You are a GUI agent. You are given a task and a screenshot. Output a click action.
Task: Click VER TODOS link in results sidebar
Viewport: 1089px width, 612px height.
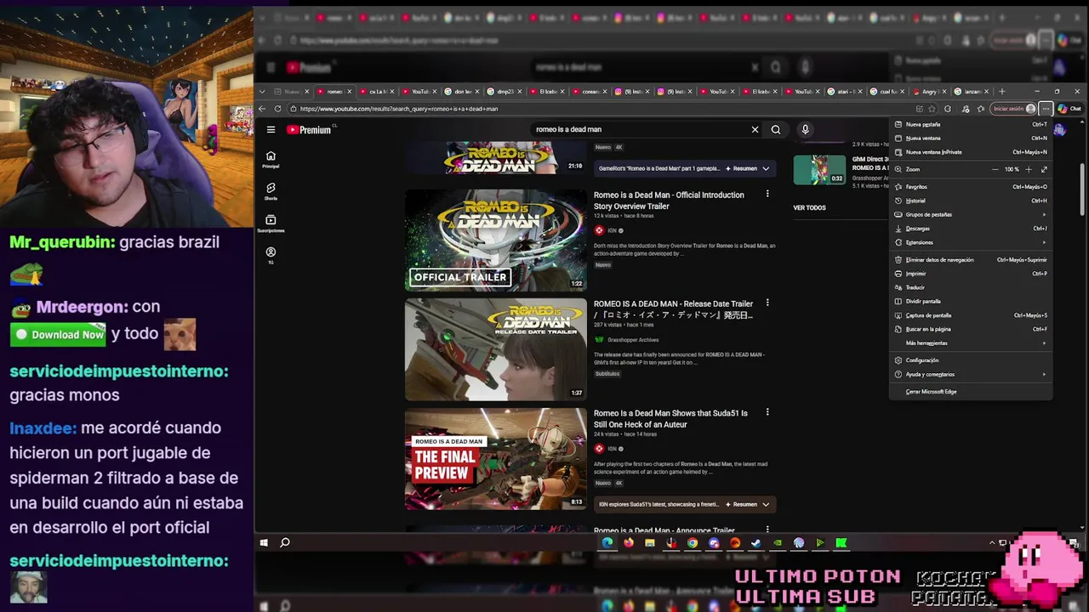tap(809, 207)
